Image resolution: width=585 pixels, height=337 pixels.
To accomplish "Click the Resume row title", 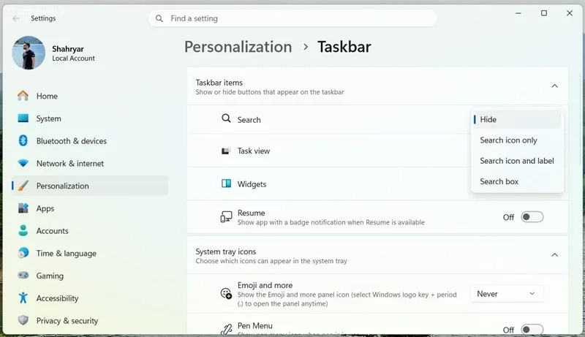I will coord(251,213).
